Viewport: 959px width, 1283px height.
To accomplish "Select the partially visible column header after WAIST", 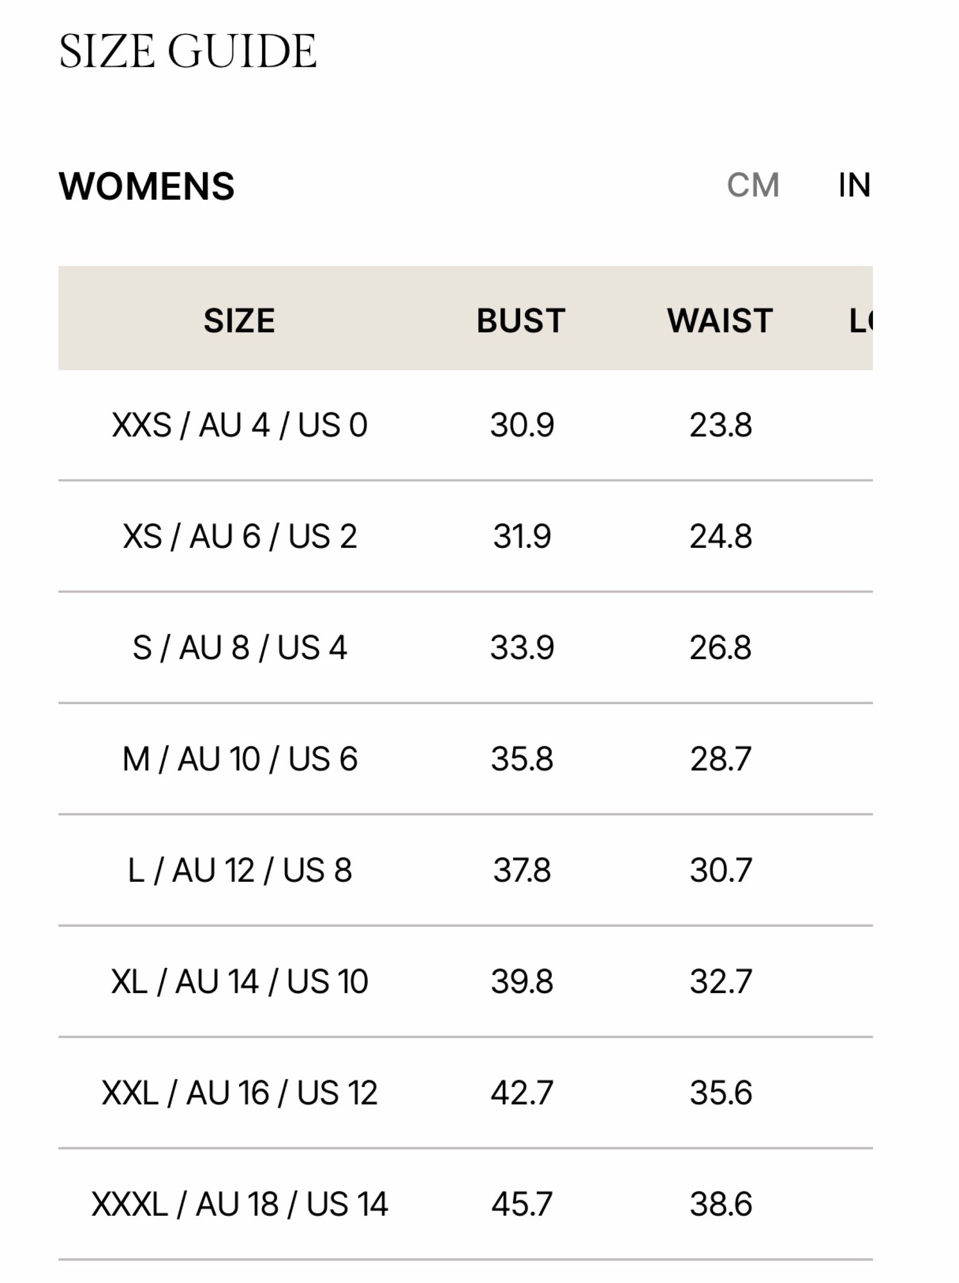I will (861, 320).
